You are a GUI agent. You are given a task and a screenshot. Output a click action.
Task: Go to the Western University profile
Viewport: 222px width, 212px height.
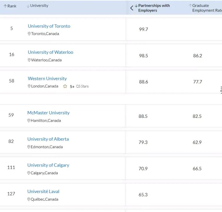click(x=47, y=79)
